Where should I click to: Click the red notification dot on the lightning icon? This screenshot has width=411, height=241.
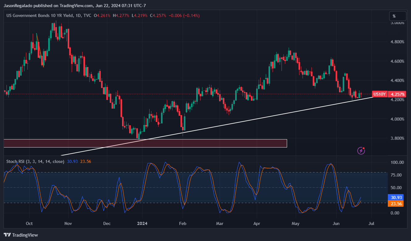pos(363,148)
